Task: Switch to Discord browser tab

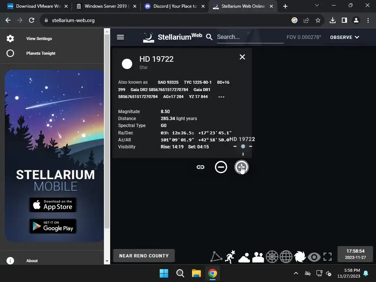Action: (174, 6)
